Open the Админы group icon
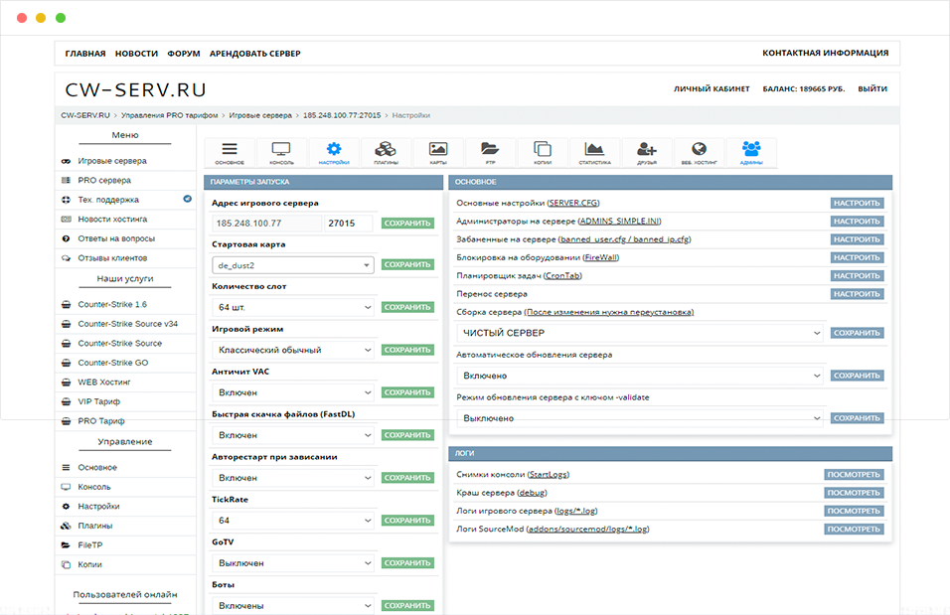 pyautogui.click(x=751, y=152)
